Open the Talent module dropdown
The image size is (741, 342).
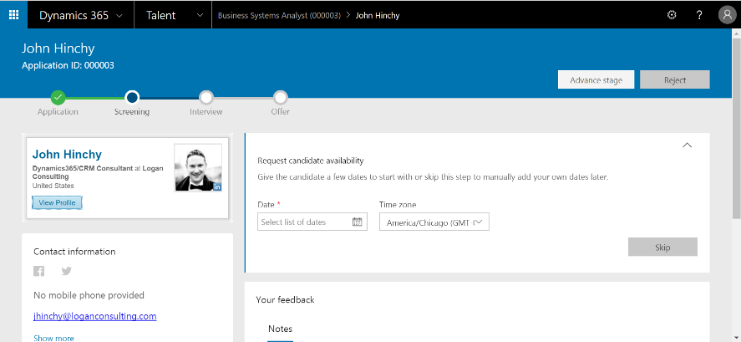173,15
